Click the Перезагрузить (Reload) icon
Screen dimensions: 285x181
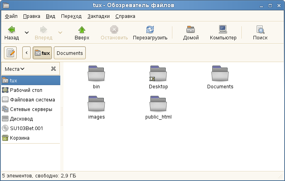coord(150,30)
